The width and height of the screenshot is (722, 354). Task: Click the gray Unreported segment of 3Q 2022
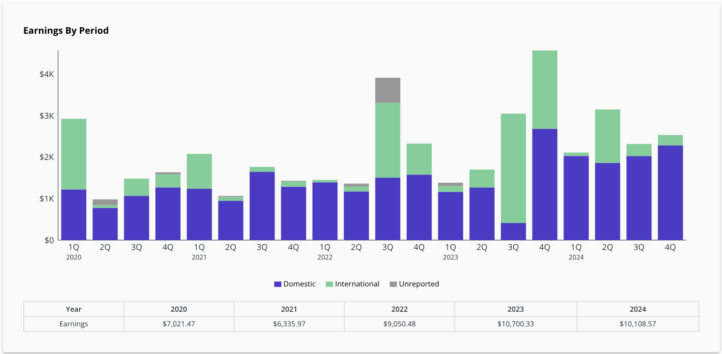(x=388, y=90)
